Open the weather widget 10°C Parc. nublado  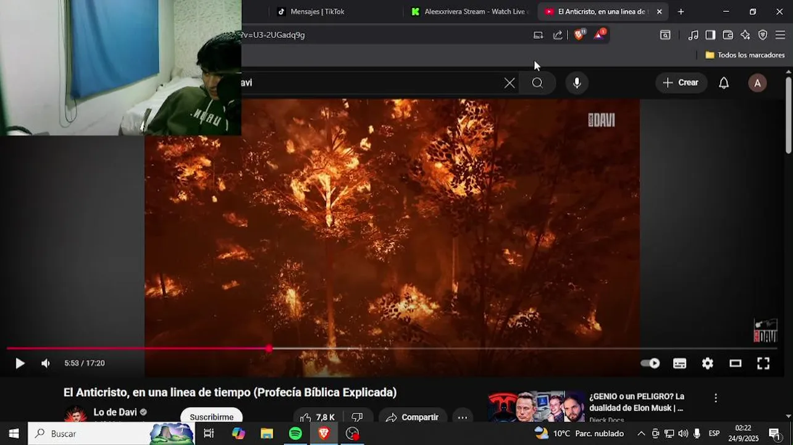pos(579,433)
